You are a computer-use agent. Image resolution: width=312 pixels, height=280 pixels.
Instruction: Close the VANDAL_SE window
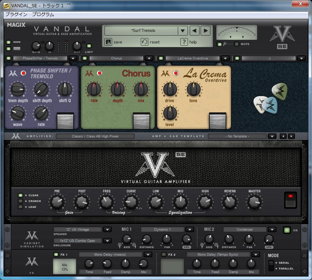click(300, 4)
